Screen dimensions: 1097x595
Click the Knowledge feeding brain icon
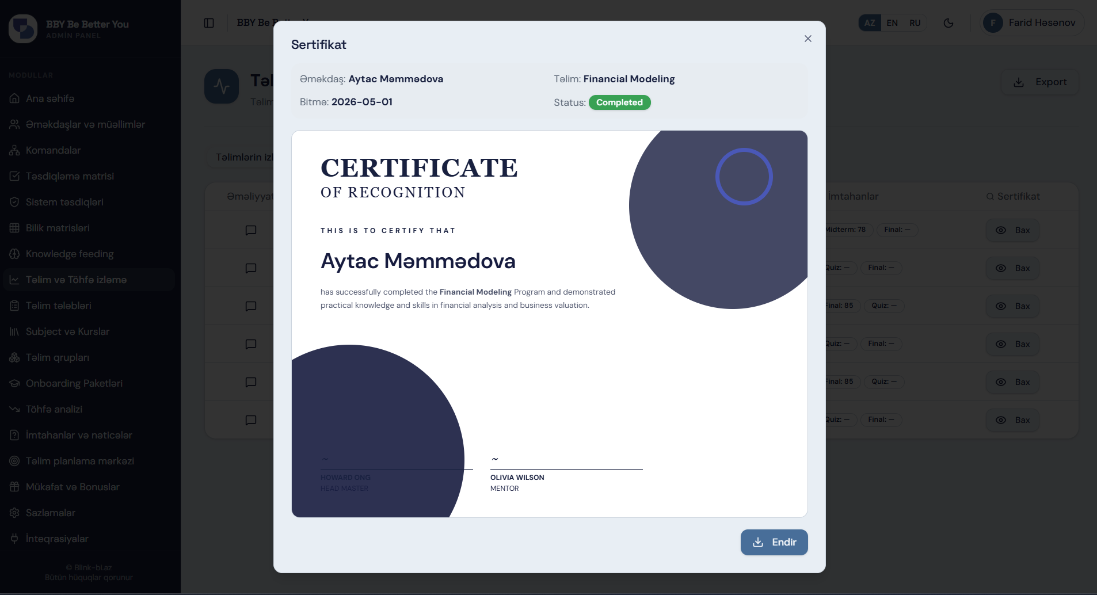[x=14, y=254]
